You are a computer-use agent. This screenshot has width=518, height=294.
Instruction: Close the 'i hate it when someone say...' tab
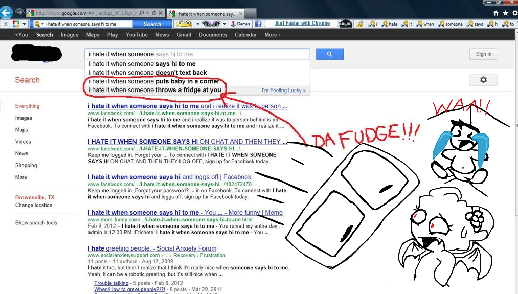241,14
